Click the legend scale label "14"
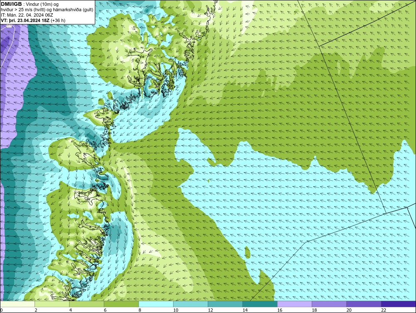 point(245,311)
